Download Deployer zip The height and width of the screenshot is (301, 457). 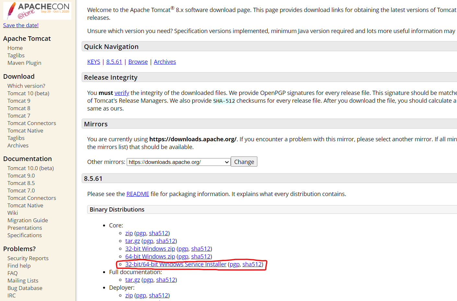click(129, 295)
